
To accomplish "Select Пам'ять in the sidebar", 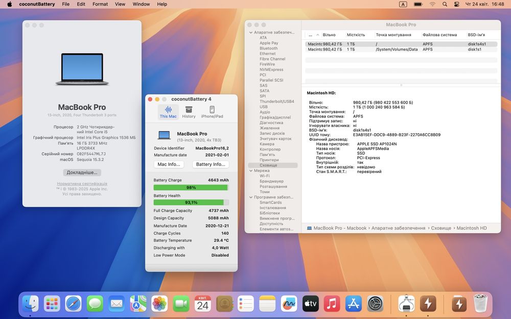I will 267,155.
